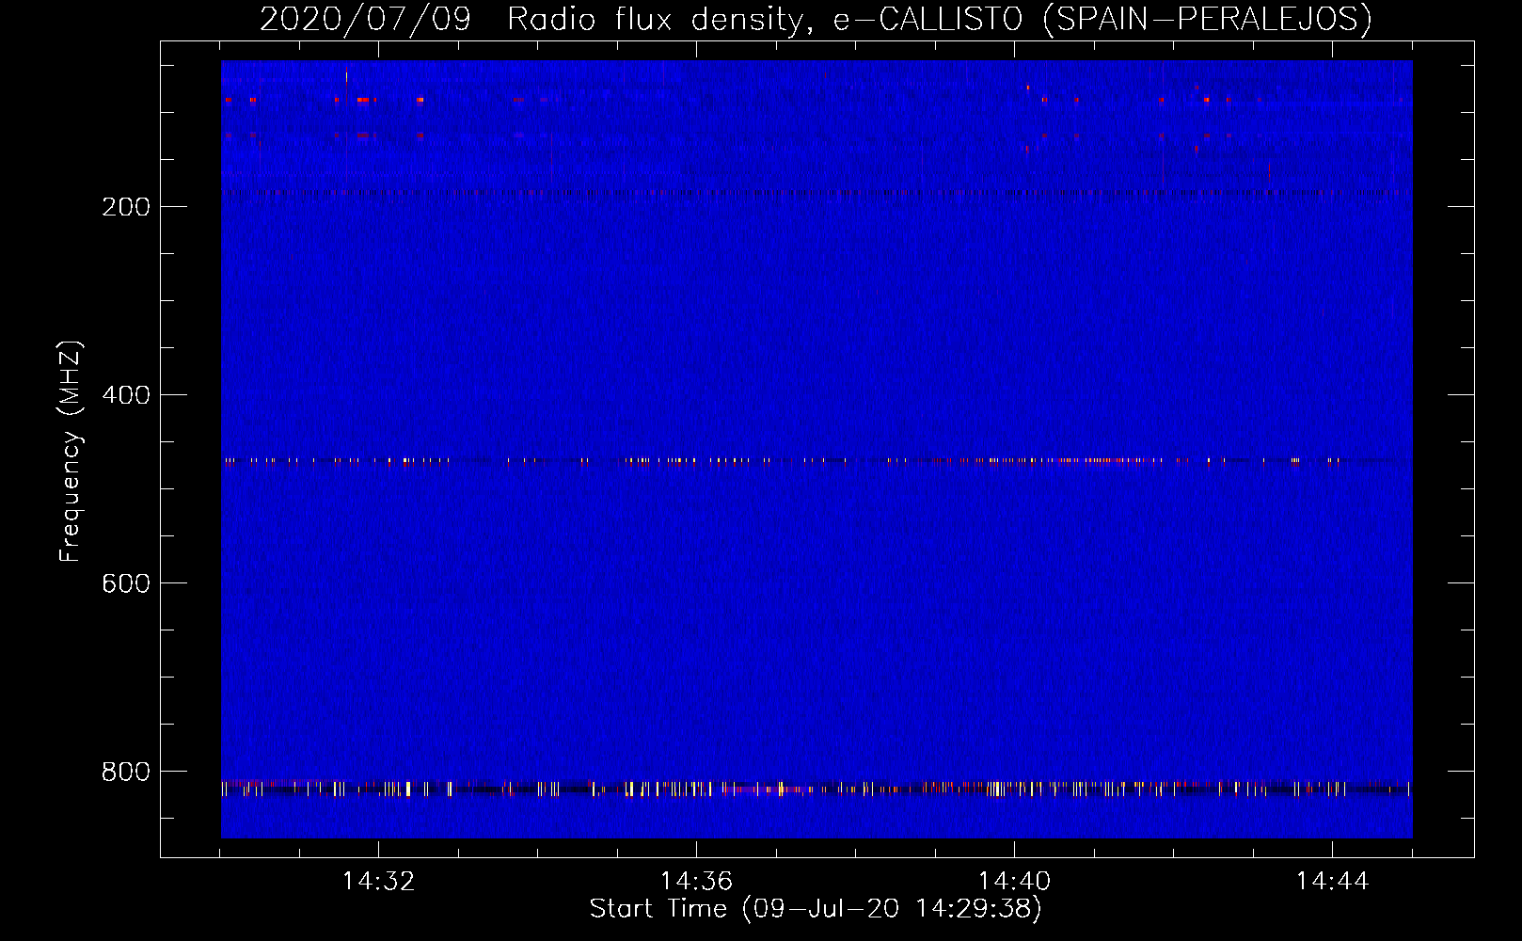Select the 14:40 time tick label
The width and height of the screenshot is (1522, 941).
pos(1014,882)
